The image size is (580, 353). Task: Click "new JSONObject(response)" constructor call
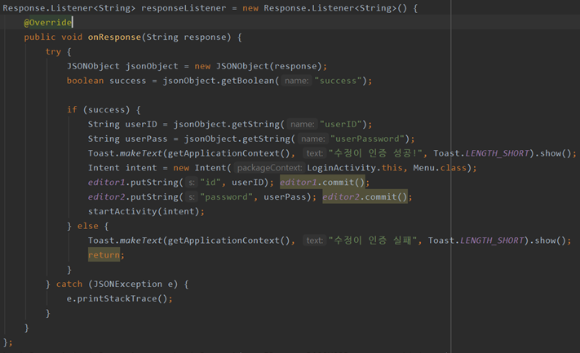click(258, 66)
